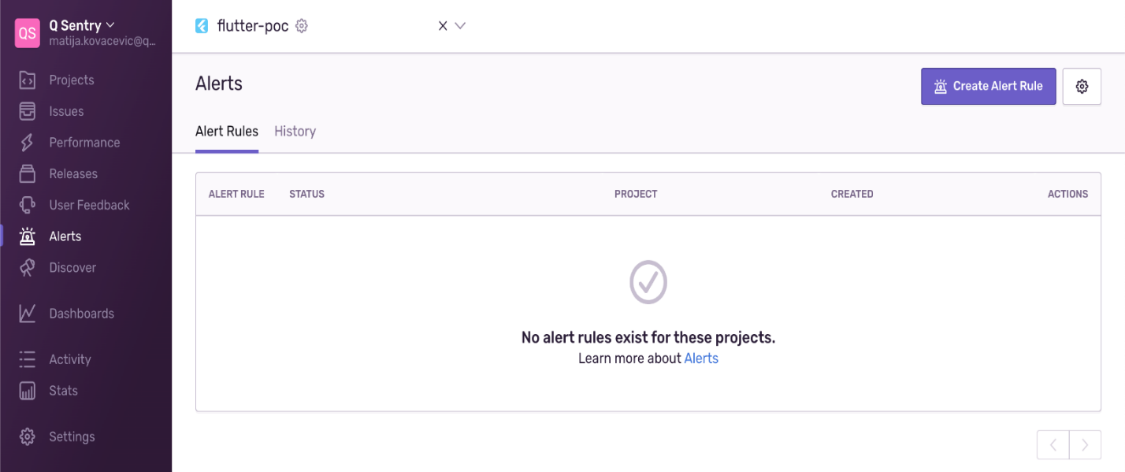Open Dashboards chart icon
1125x472 pixels.
pyautogui.click(x=28, y=314)
